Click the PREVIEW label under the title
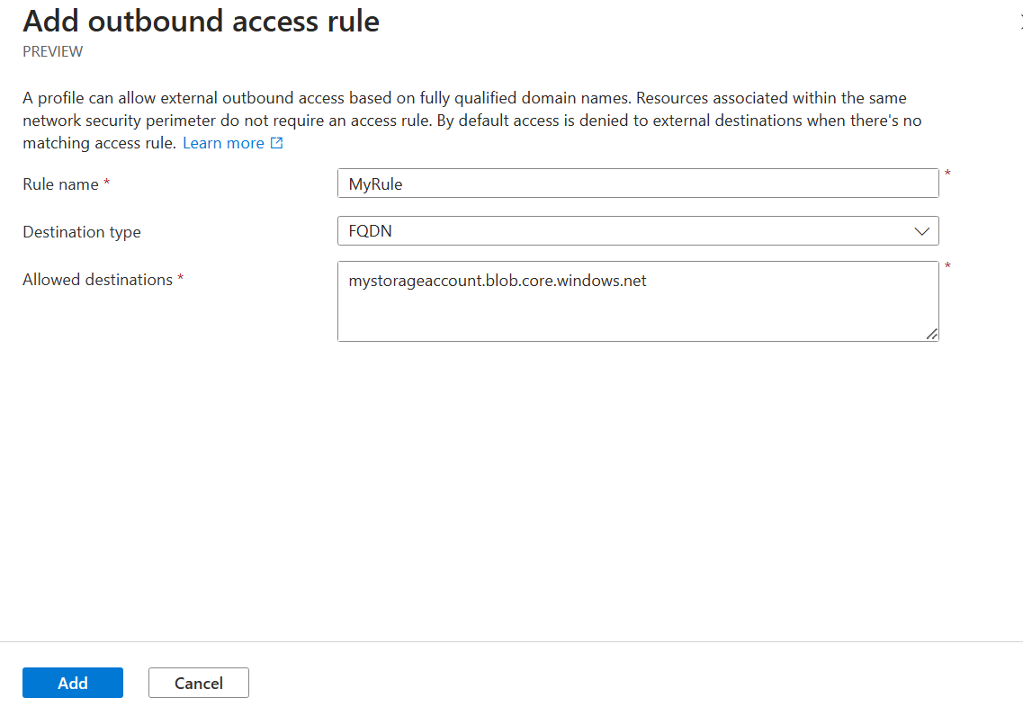 [52, 51]
